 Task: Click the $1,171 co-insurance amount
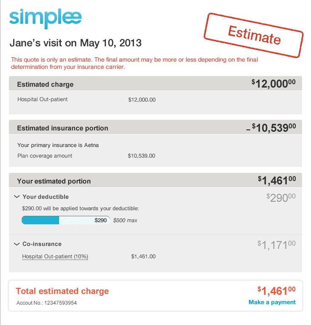[276, 244]
